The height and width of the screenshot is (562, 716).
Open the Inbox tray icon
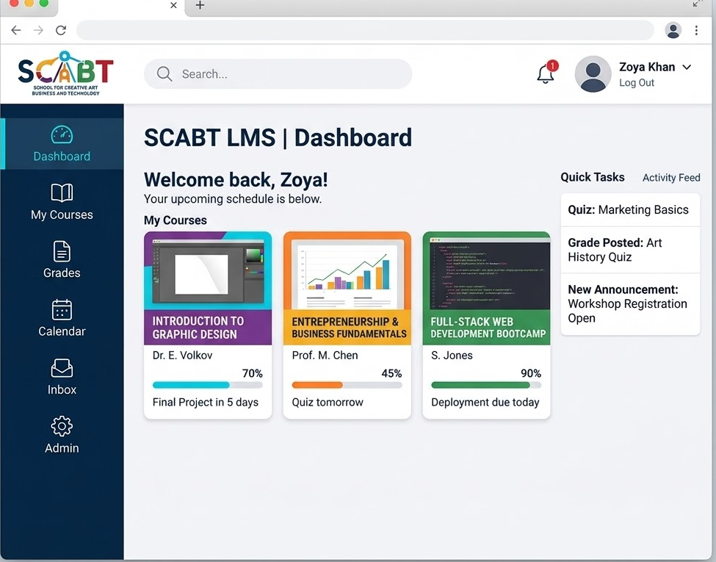[x=62, y=368]
